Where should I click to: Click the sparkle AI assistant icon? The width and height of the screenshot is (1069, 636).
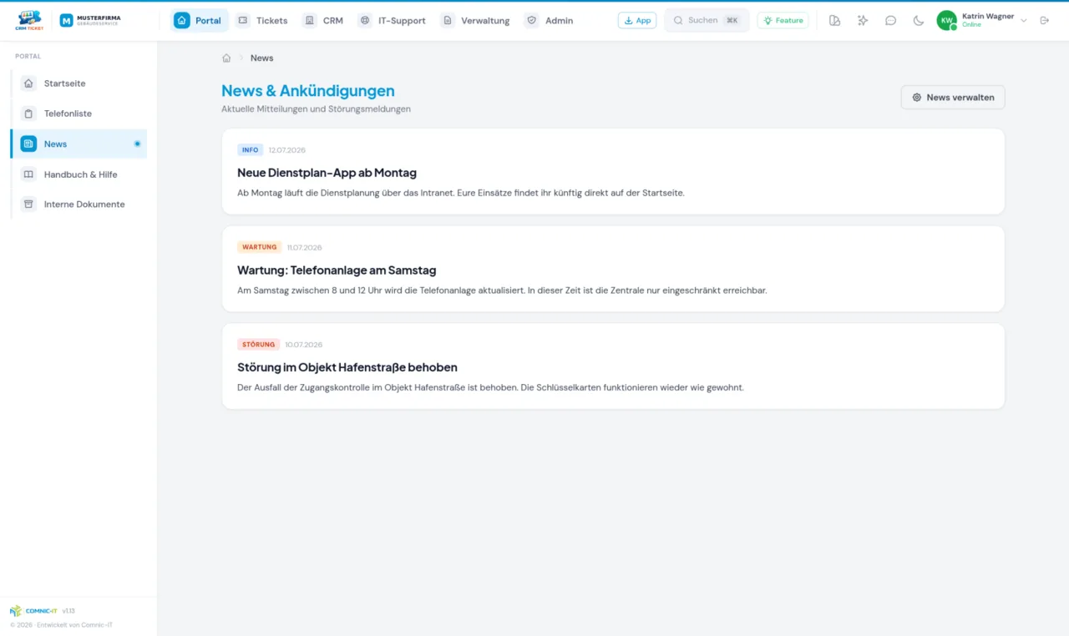click(863, 21)
